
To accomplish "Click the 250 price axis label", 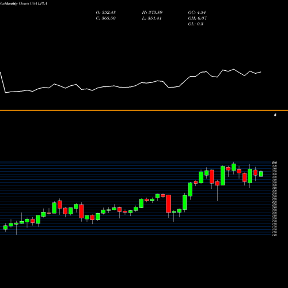I will tap(275, 204).
